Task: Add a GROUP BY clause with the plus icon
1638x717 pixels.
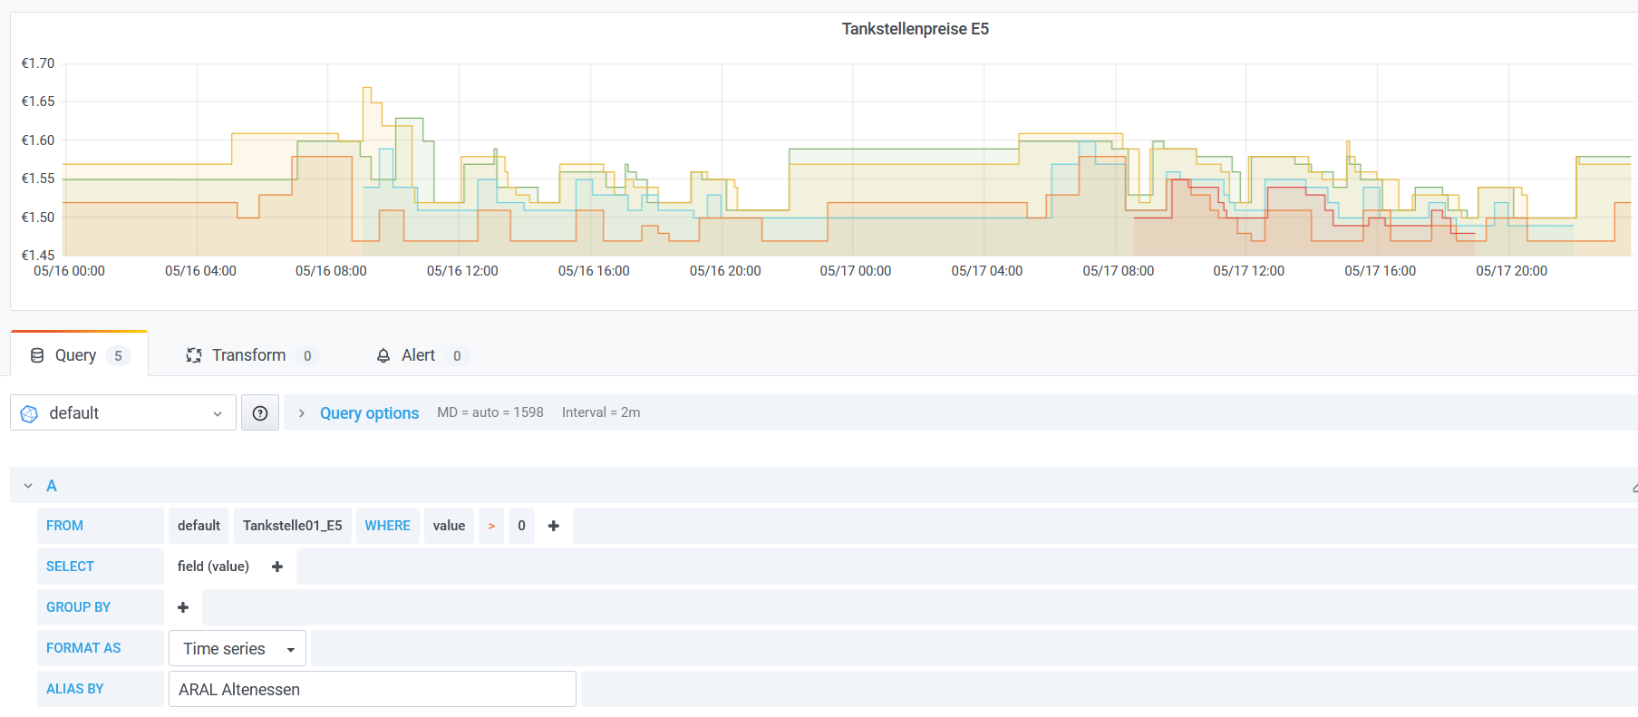Action: pos(183,607)
